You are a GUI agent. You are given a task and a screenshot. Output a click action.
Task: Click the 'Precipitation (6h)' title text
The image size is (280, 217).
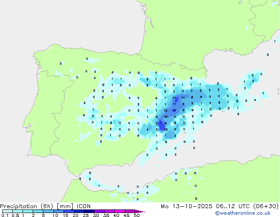[x=26, y=206]
